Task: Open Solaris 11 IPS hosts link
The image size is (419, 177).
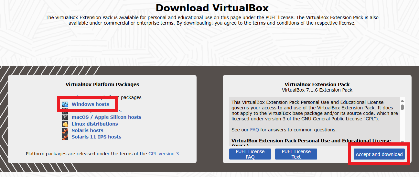Action: click(x=96, y=137)
